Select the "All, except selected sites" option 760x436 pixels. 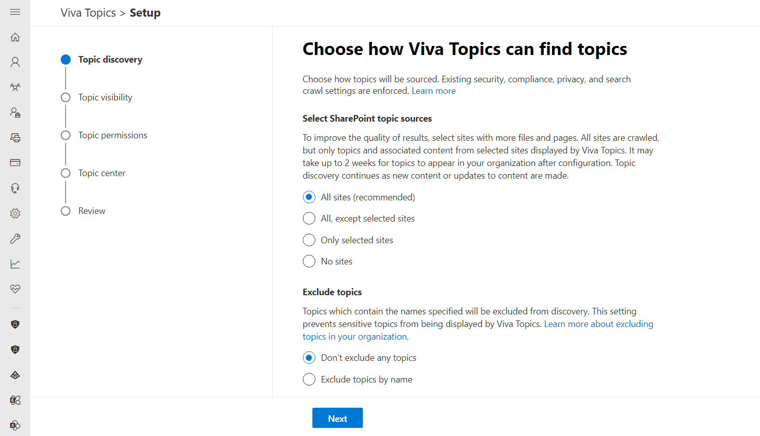pos(309,219)
